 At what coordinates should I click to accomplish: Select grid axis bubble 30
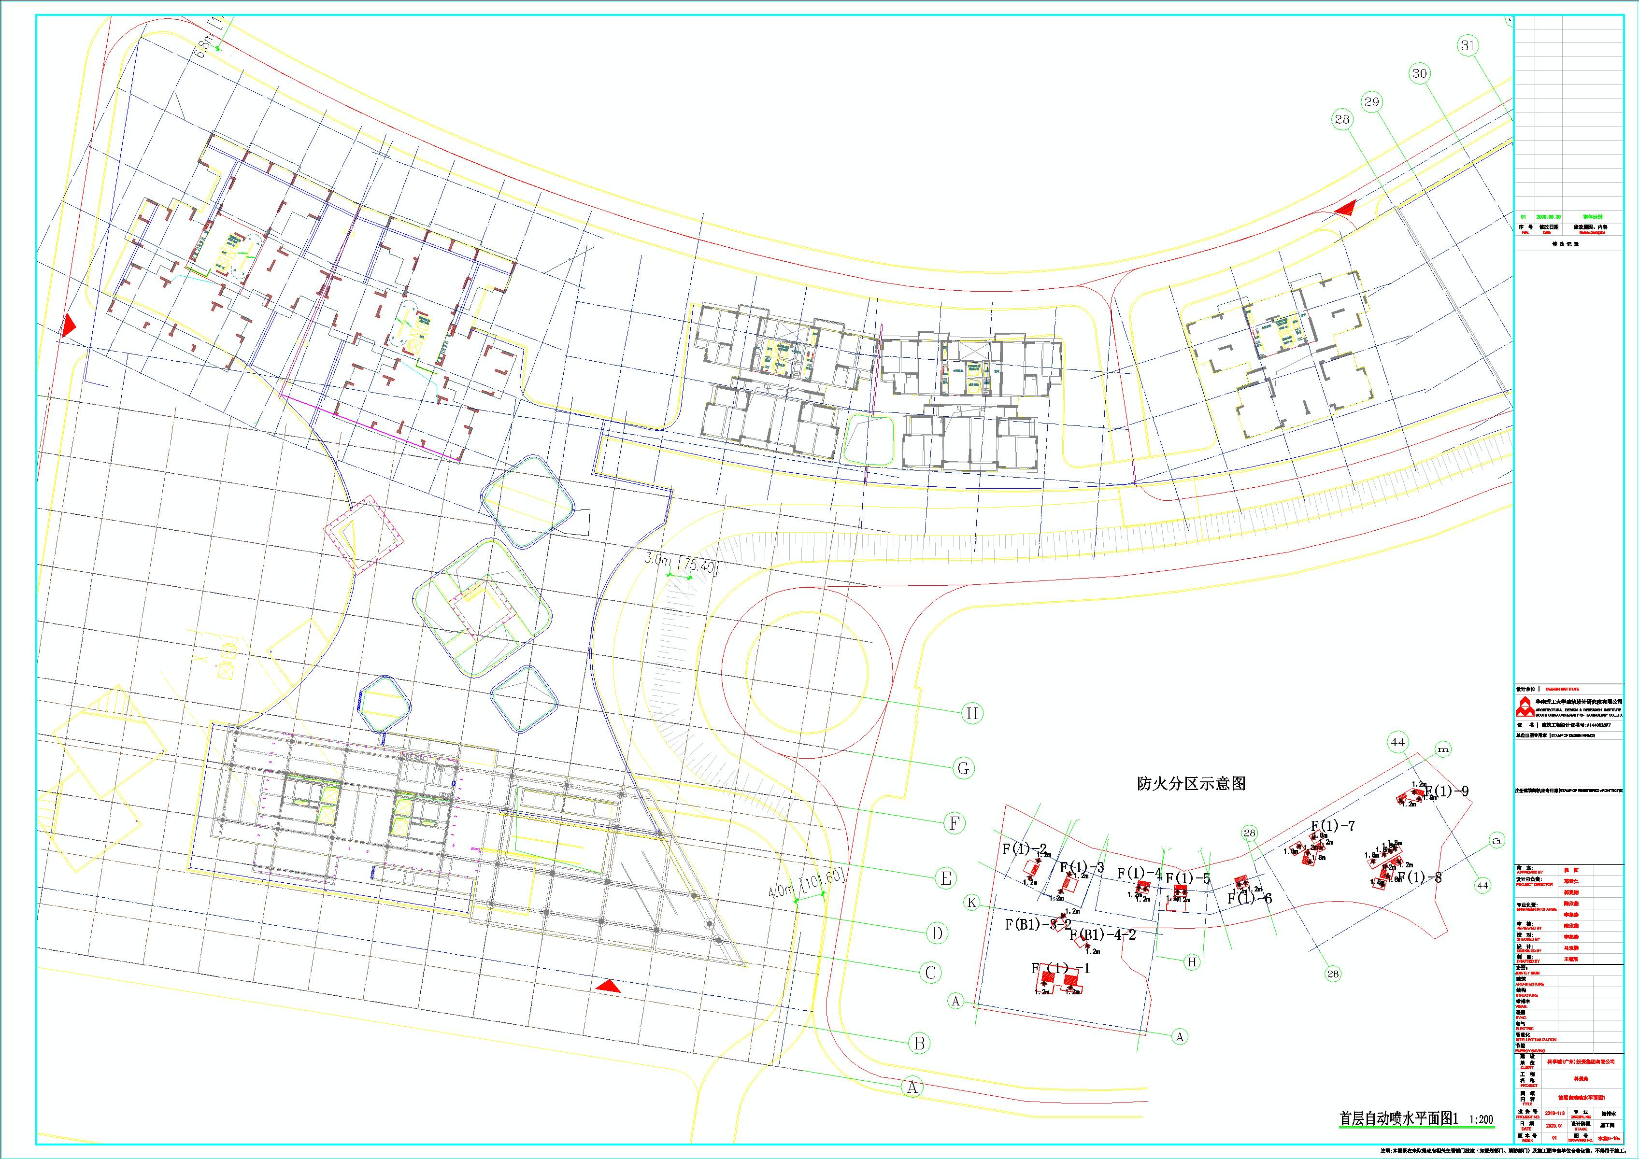1420,73
